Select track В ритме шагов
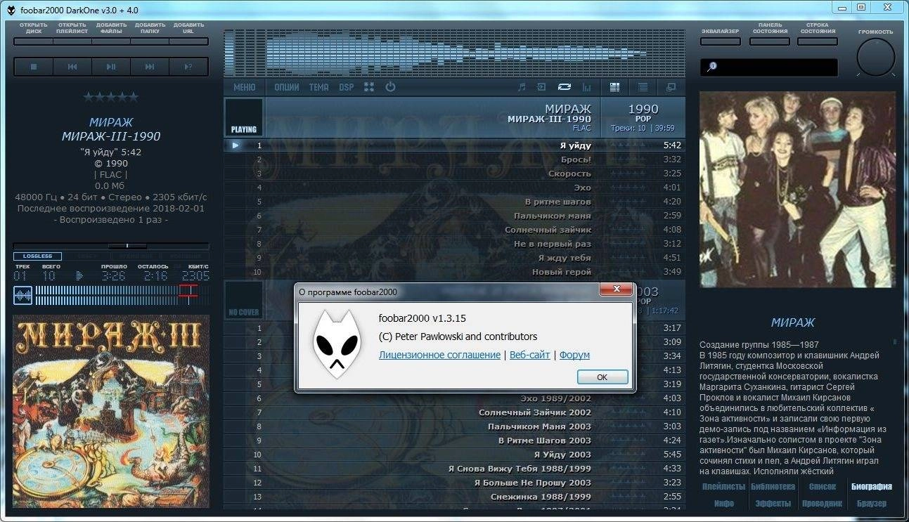909x522 pixels. pos(454,202)
